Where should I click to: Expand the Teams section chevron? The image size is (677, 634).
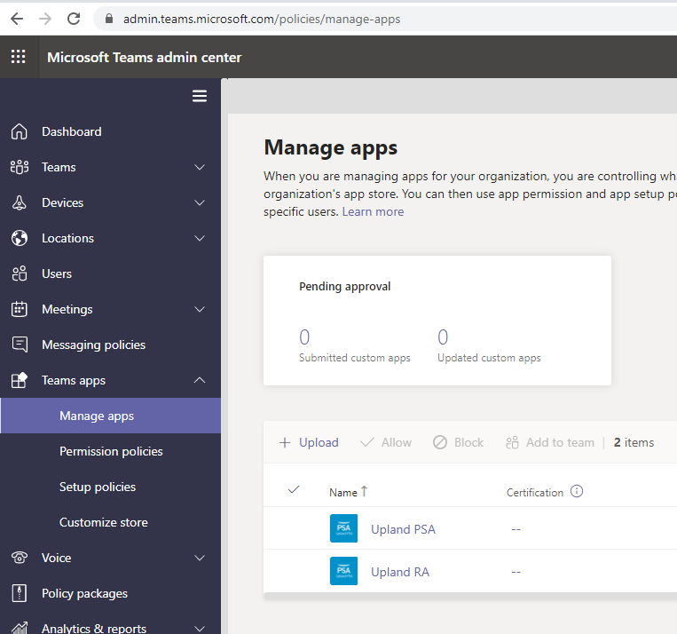tap(200, 167)
